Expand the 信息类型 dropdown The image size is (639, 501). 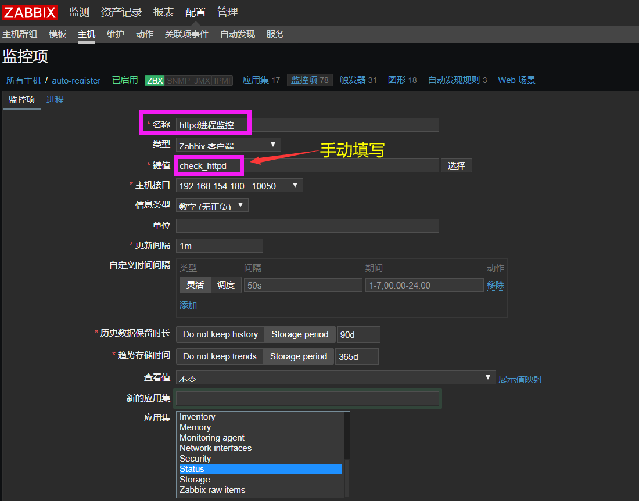212,206
